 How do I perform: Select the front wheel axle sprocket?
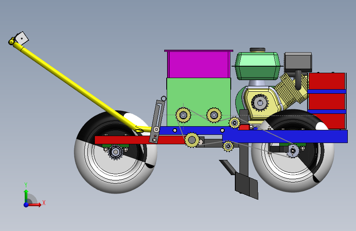point(115,152)
